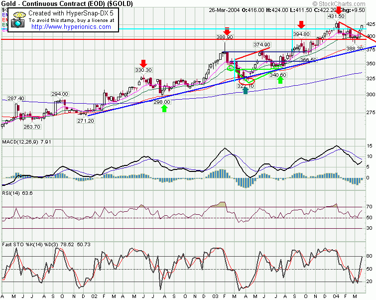This screenshot has height=300, width=376.
Task: Click the price label "271.20"
Action: click(86, 121)
